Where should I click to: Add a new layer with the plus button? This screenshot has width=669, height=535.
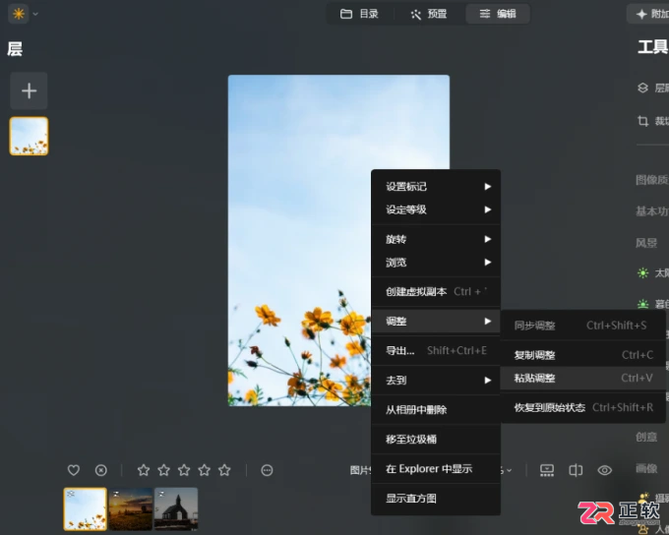tap(29, 90)
